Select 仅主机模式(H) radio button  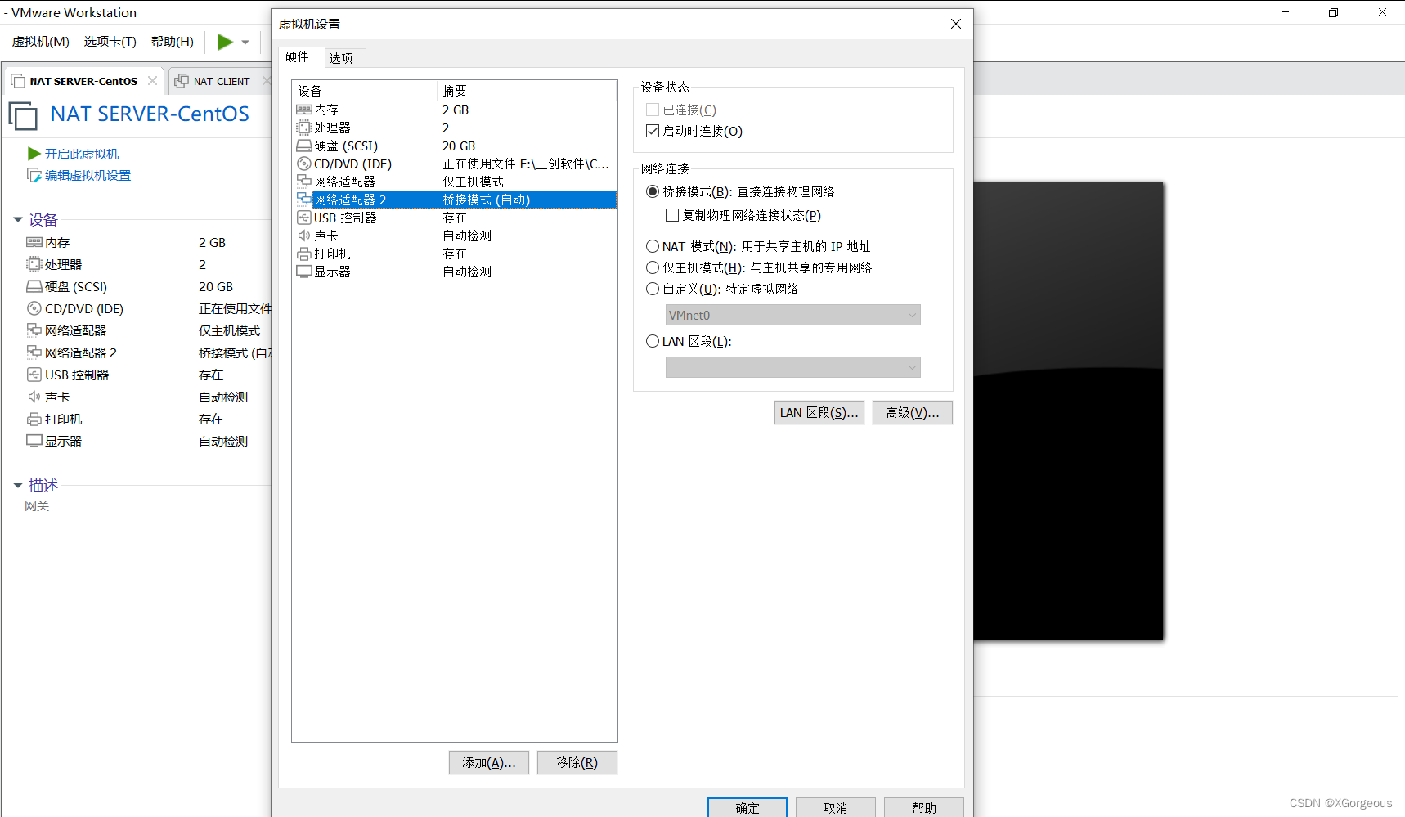pos(653,267)
